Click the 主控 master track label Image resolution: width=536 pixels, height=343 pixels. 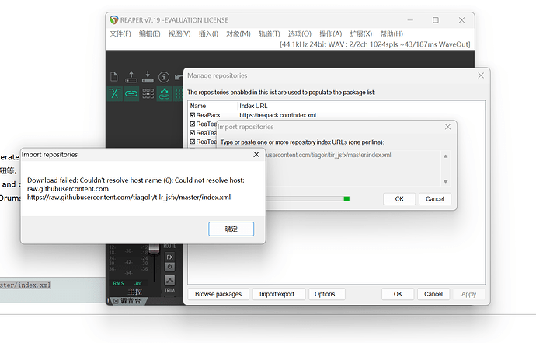(x=134, y=292)
